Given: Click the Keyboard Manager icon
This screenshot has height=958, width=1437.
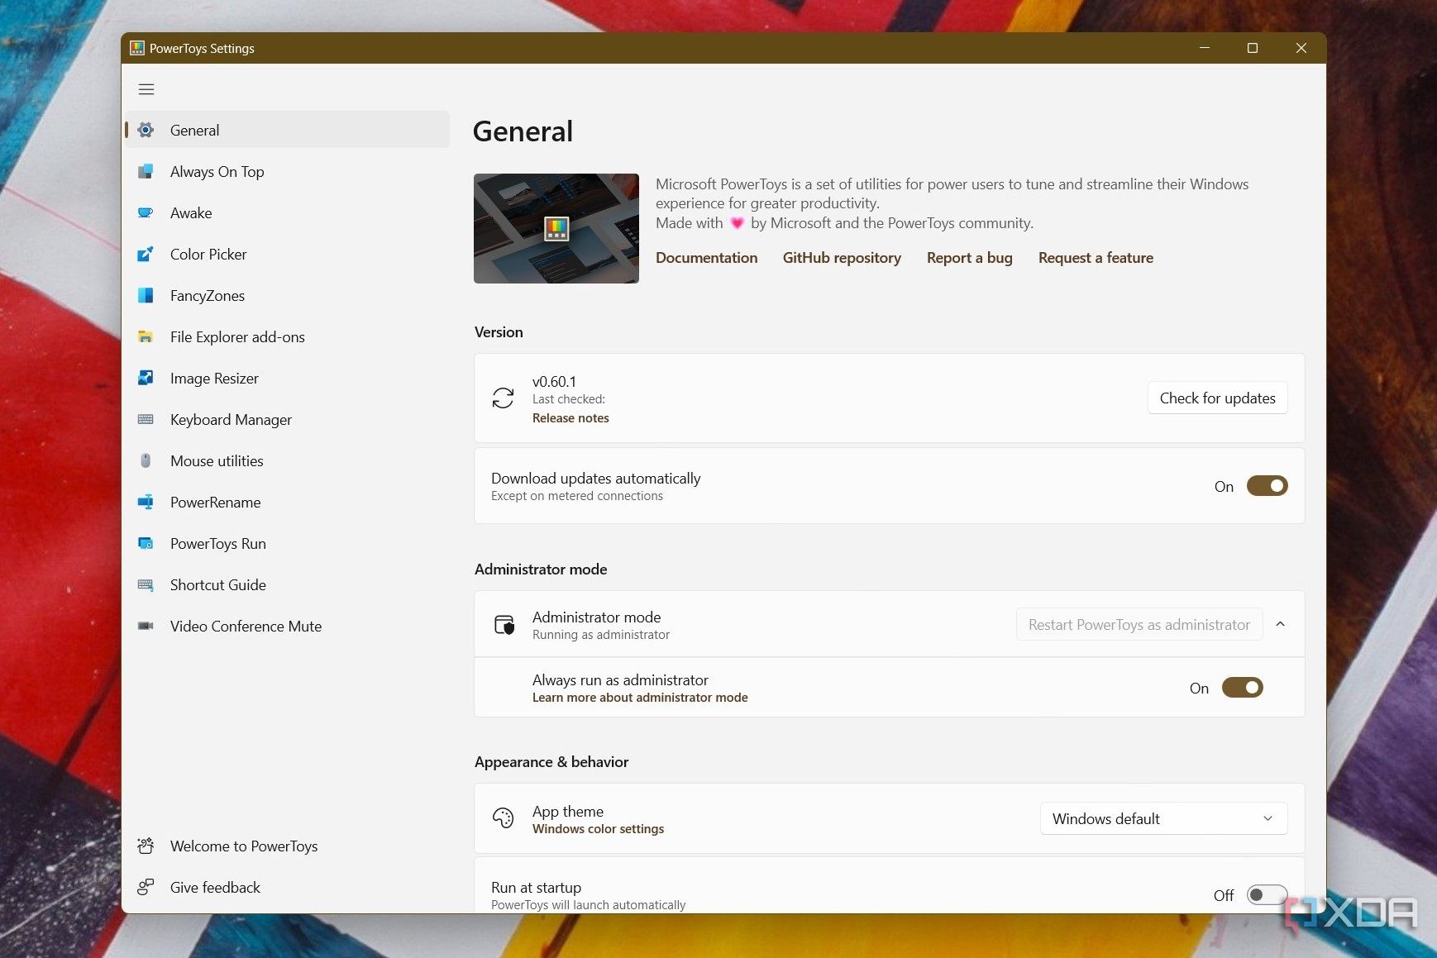Looking at the screenshot, I should pos(146,419).
